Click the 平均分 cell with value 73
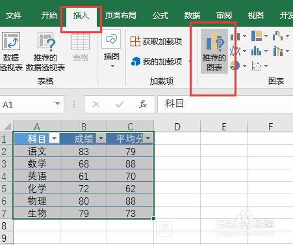Viewport: 293px width, 245px height. (131, 213)
